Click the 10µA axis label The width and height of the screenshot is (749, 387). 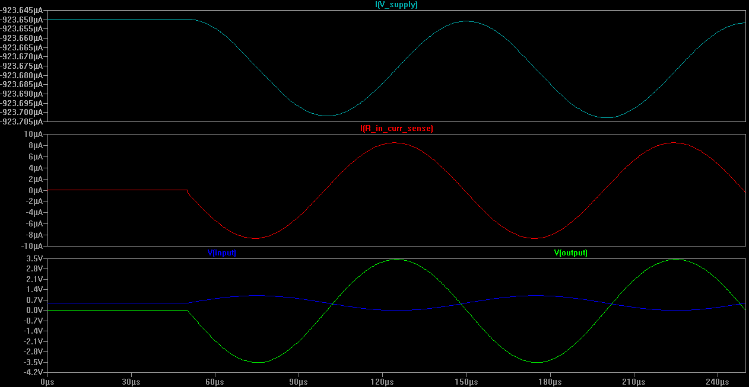coord(34,135)
